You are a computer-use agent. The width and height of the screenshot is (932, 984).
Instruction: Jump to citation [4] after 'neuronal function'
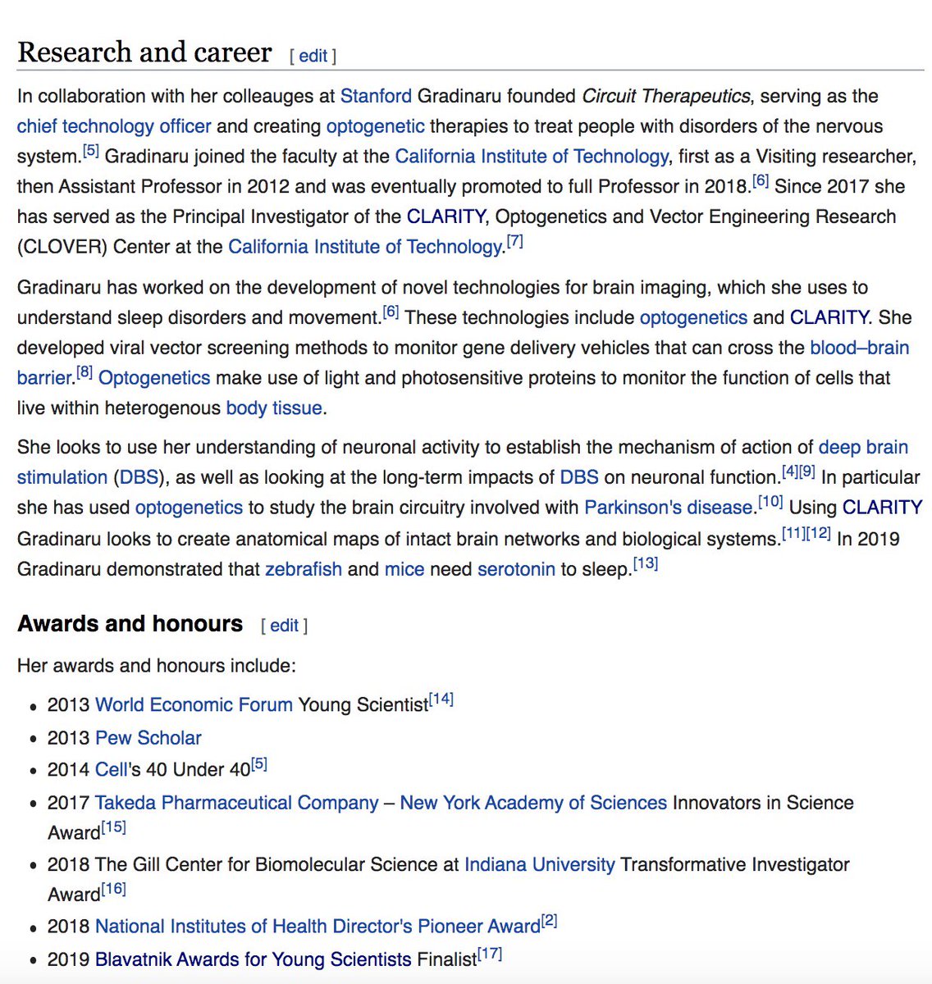(789, 473)
